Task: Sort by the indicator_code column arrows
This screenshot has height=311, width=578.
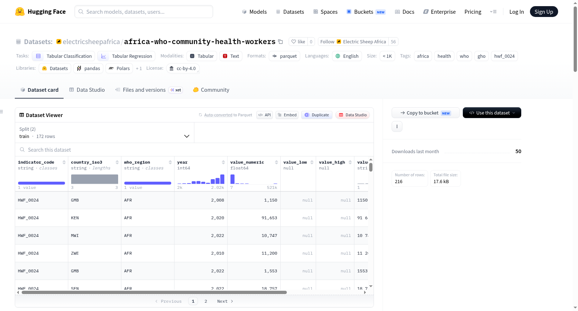Action: [64, 162]
